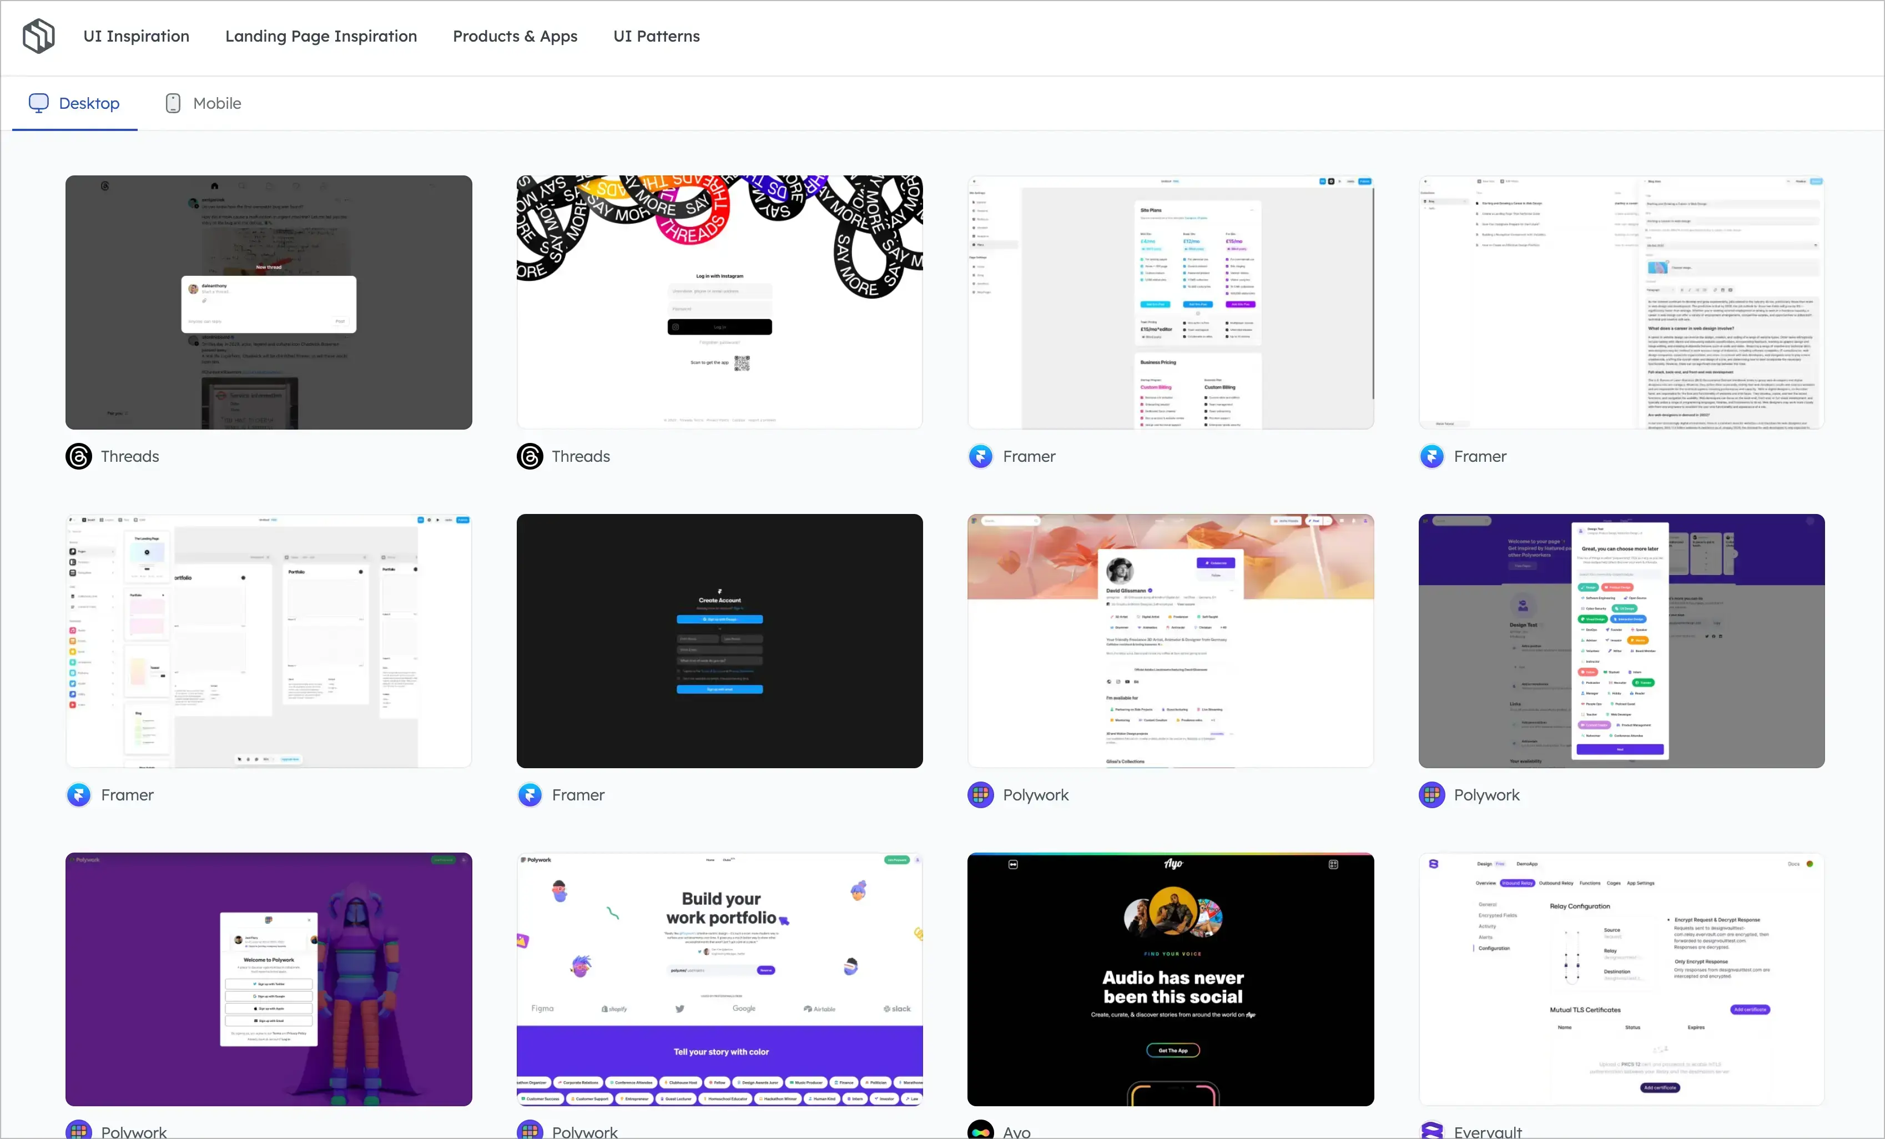
Task: Open Framer link under the Create Account screenshot
Action: pyautogui.click(x=578, y=795)
